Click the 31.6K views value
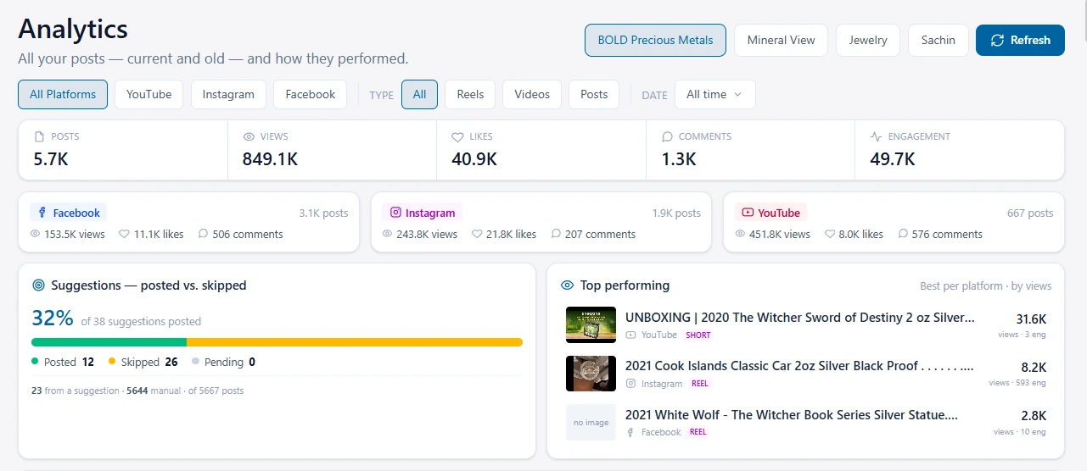 (x=1031, y=319)
